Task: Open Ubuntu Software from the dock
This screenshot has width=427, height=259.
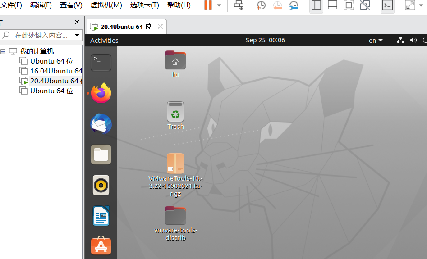Action: point(101,245)
